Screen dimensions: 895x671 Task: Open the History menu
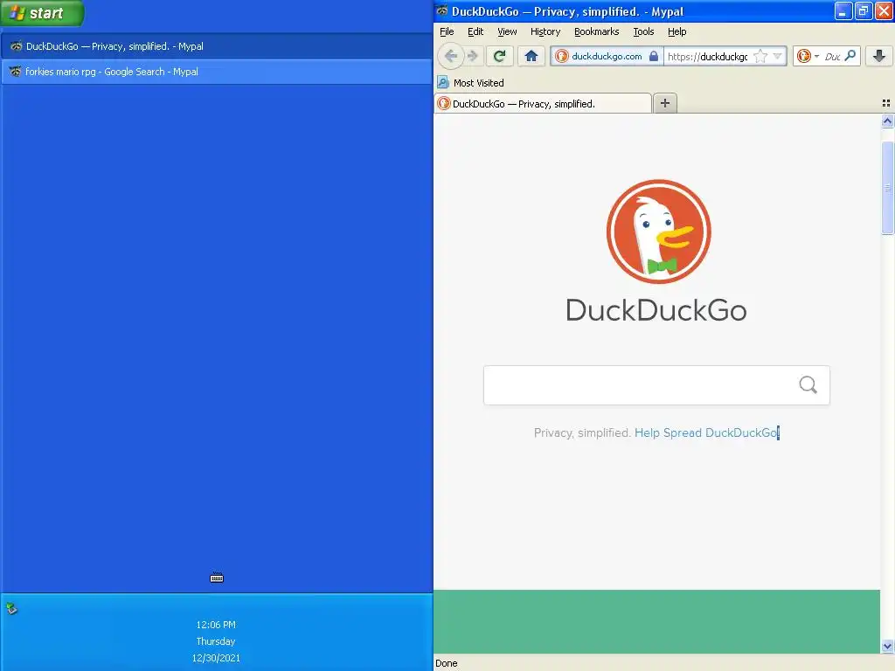point(545,32)
